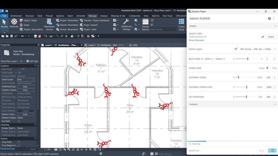Open Design Options
The height and width of the screenshot is (156, 278).
(146, 25)
